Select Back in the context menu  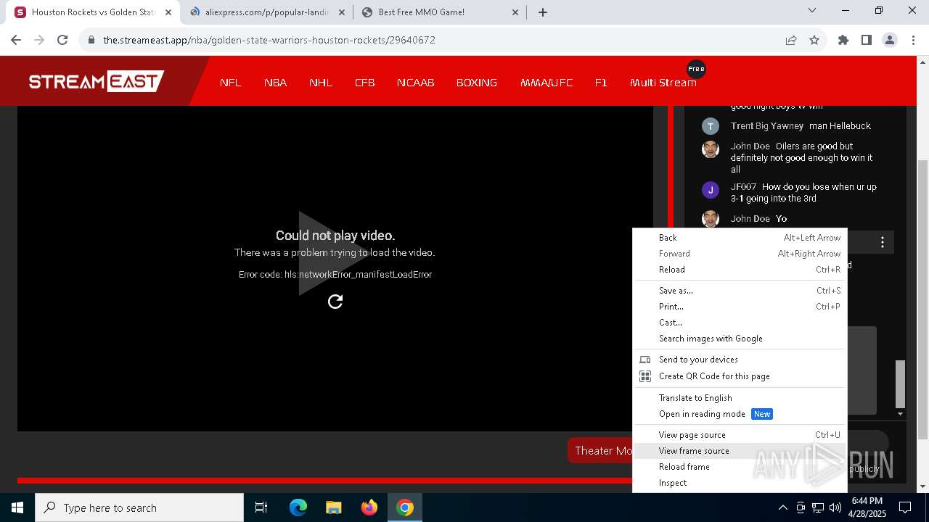coord(740,238)
